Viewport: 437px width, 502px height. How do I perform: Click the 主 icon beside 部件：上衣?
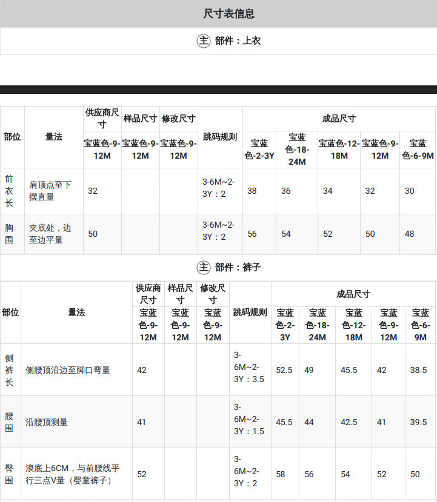[x=204, y=41]
